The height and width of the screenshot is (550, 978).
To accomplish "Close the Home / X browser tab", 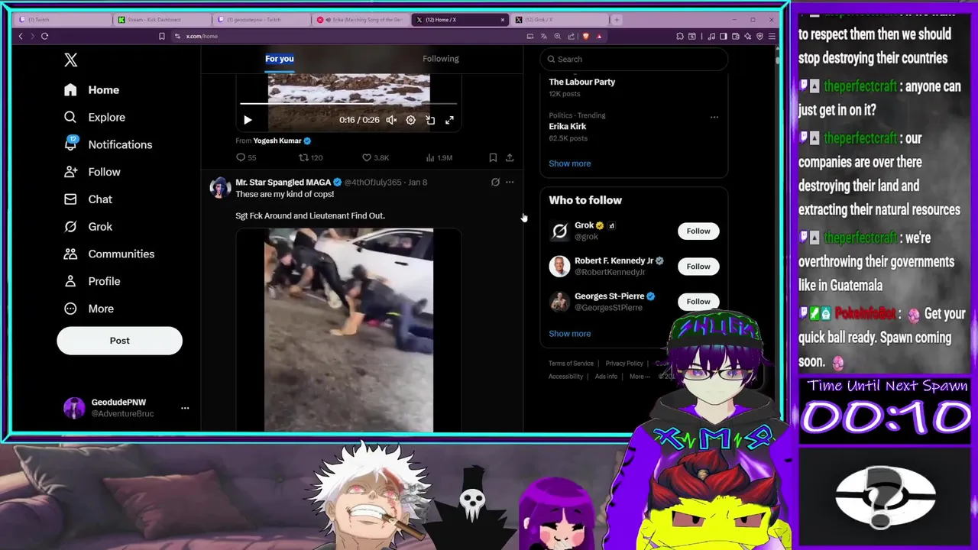I will [x=503, y=19].
